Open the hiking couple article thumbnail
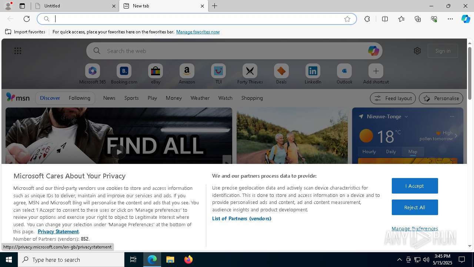The image size is (474, 267). (292, 136)
